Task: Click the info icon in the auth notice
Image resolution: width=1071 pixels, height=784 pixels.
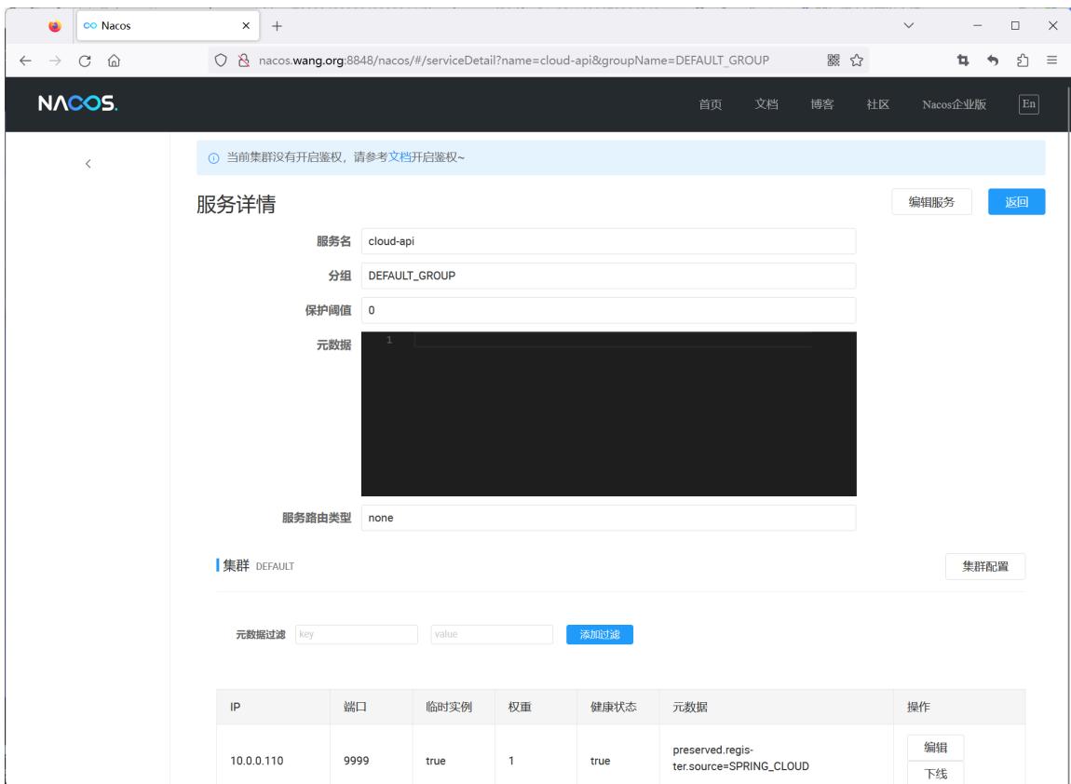Action: [x=214, y=157]
